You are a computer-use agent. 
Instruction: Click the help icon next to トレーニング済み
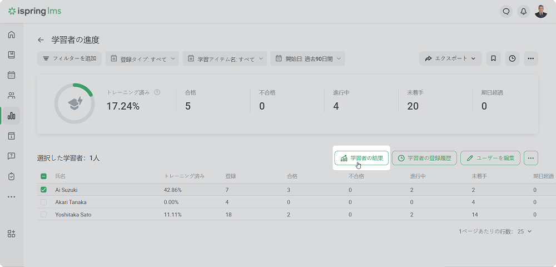tap(157, 92)
